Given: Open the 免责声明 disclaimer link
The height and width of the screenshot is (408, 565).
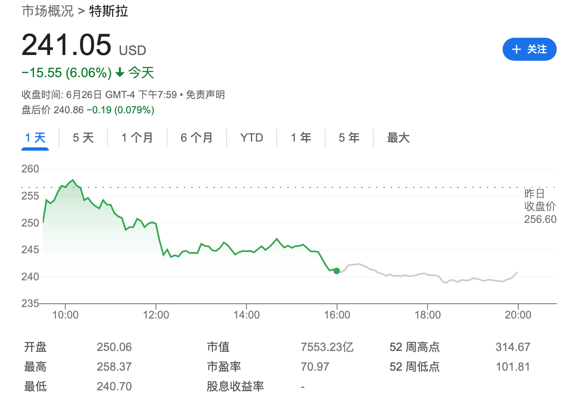Looking at the screenshot, I should click(205, 95).
